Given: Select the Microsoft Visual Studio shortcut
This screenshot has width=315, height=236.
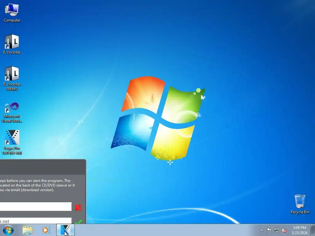Looking at the screenshot, I should (x=12, y=112).
